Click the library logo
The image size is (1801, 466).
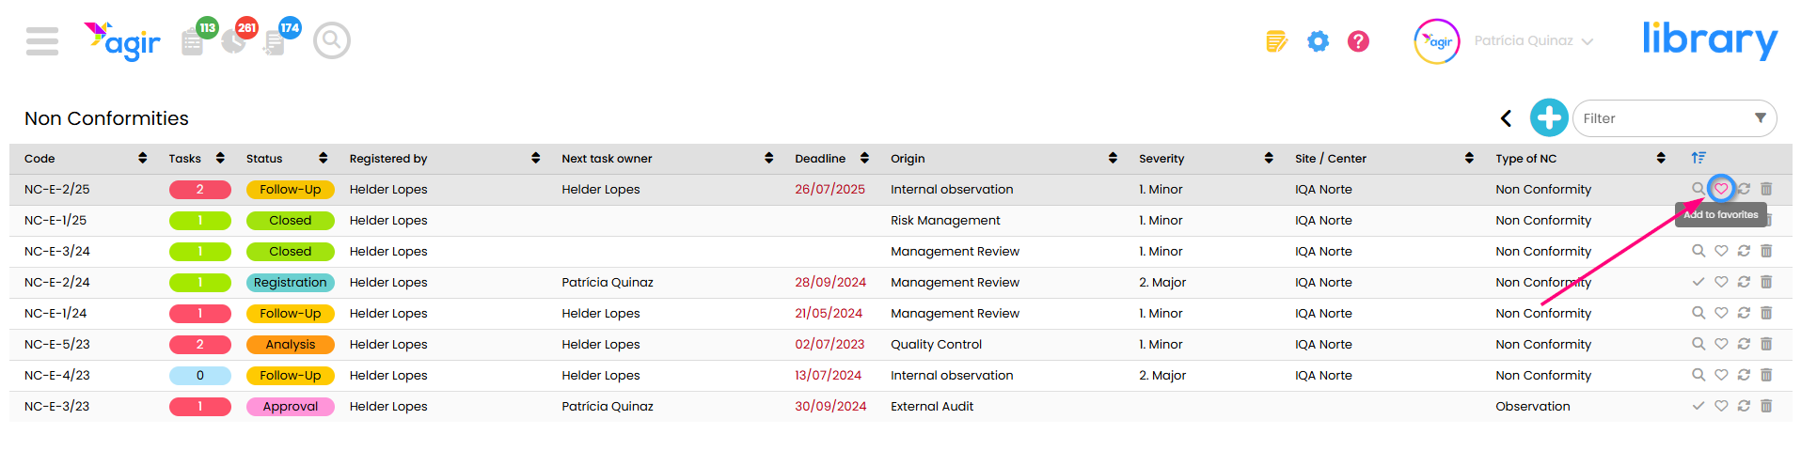click(x=1710, y=39)
